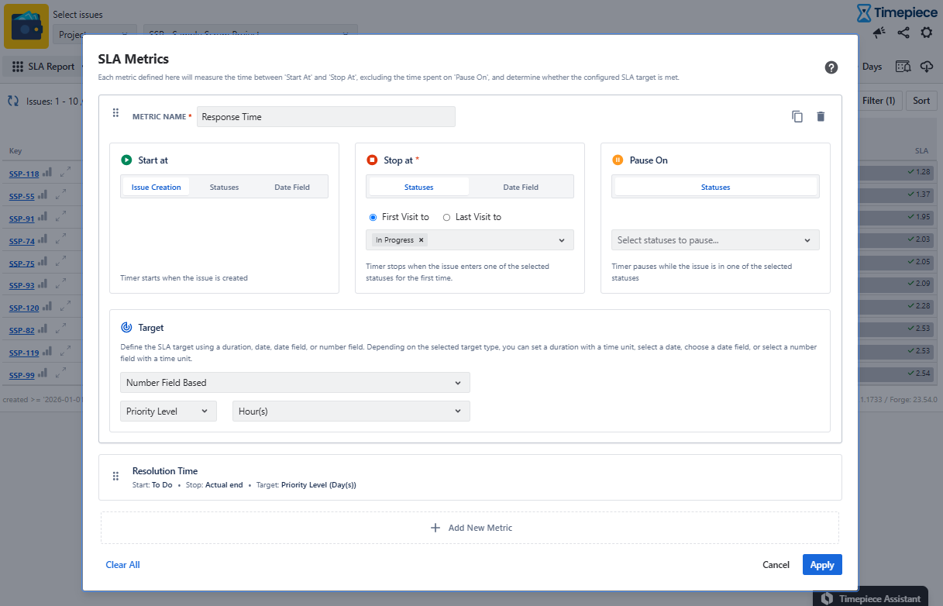
Task: Apply the SLA metric settings
Action: 822,565
